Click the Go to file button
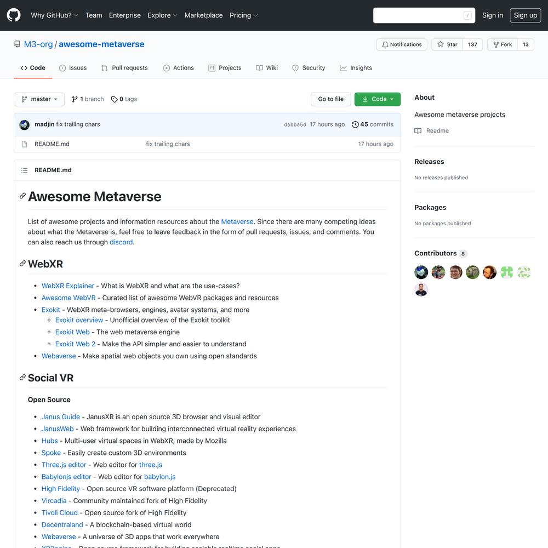 pyautogui.click(x=330, y=99)
